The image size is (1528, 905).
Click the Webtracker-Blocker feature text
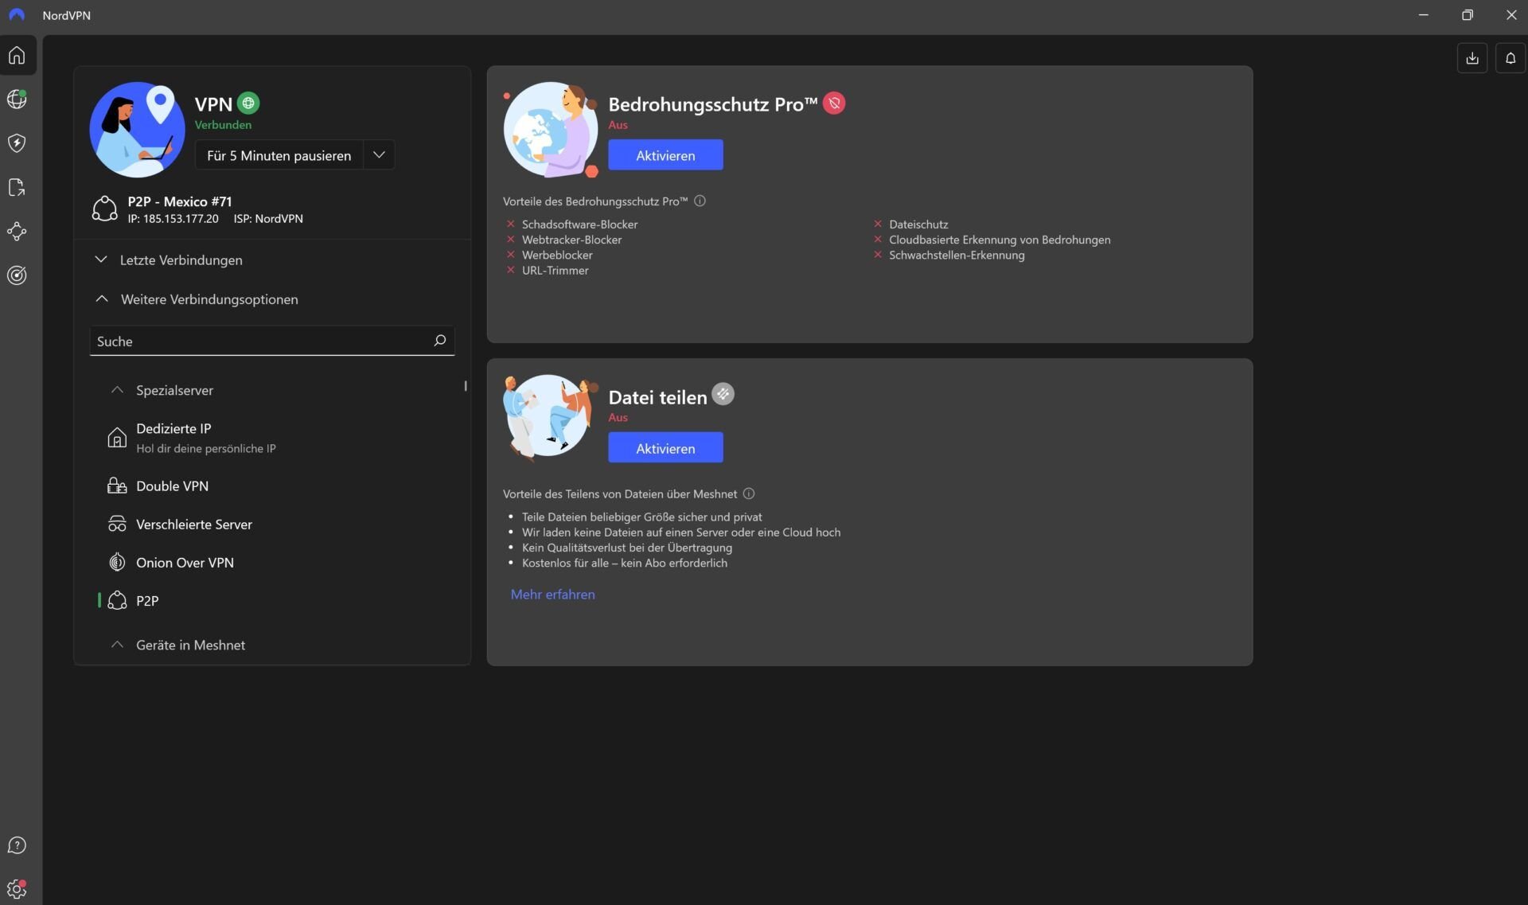pos(571,240)
